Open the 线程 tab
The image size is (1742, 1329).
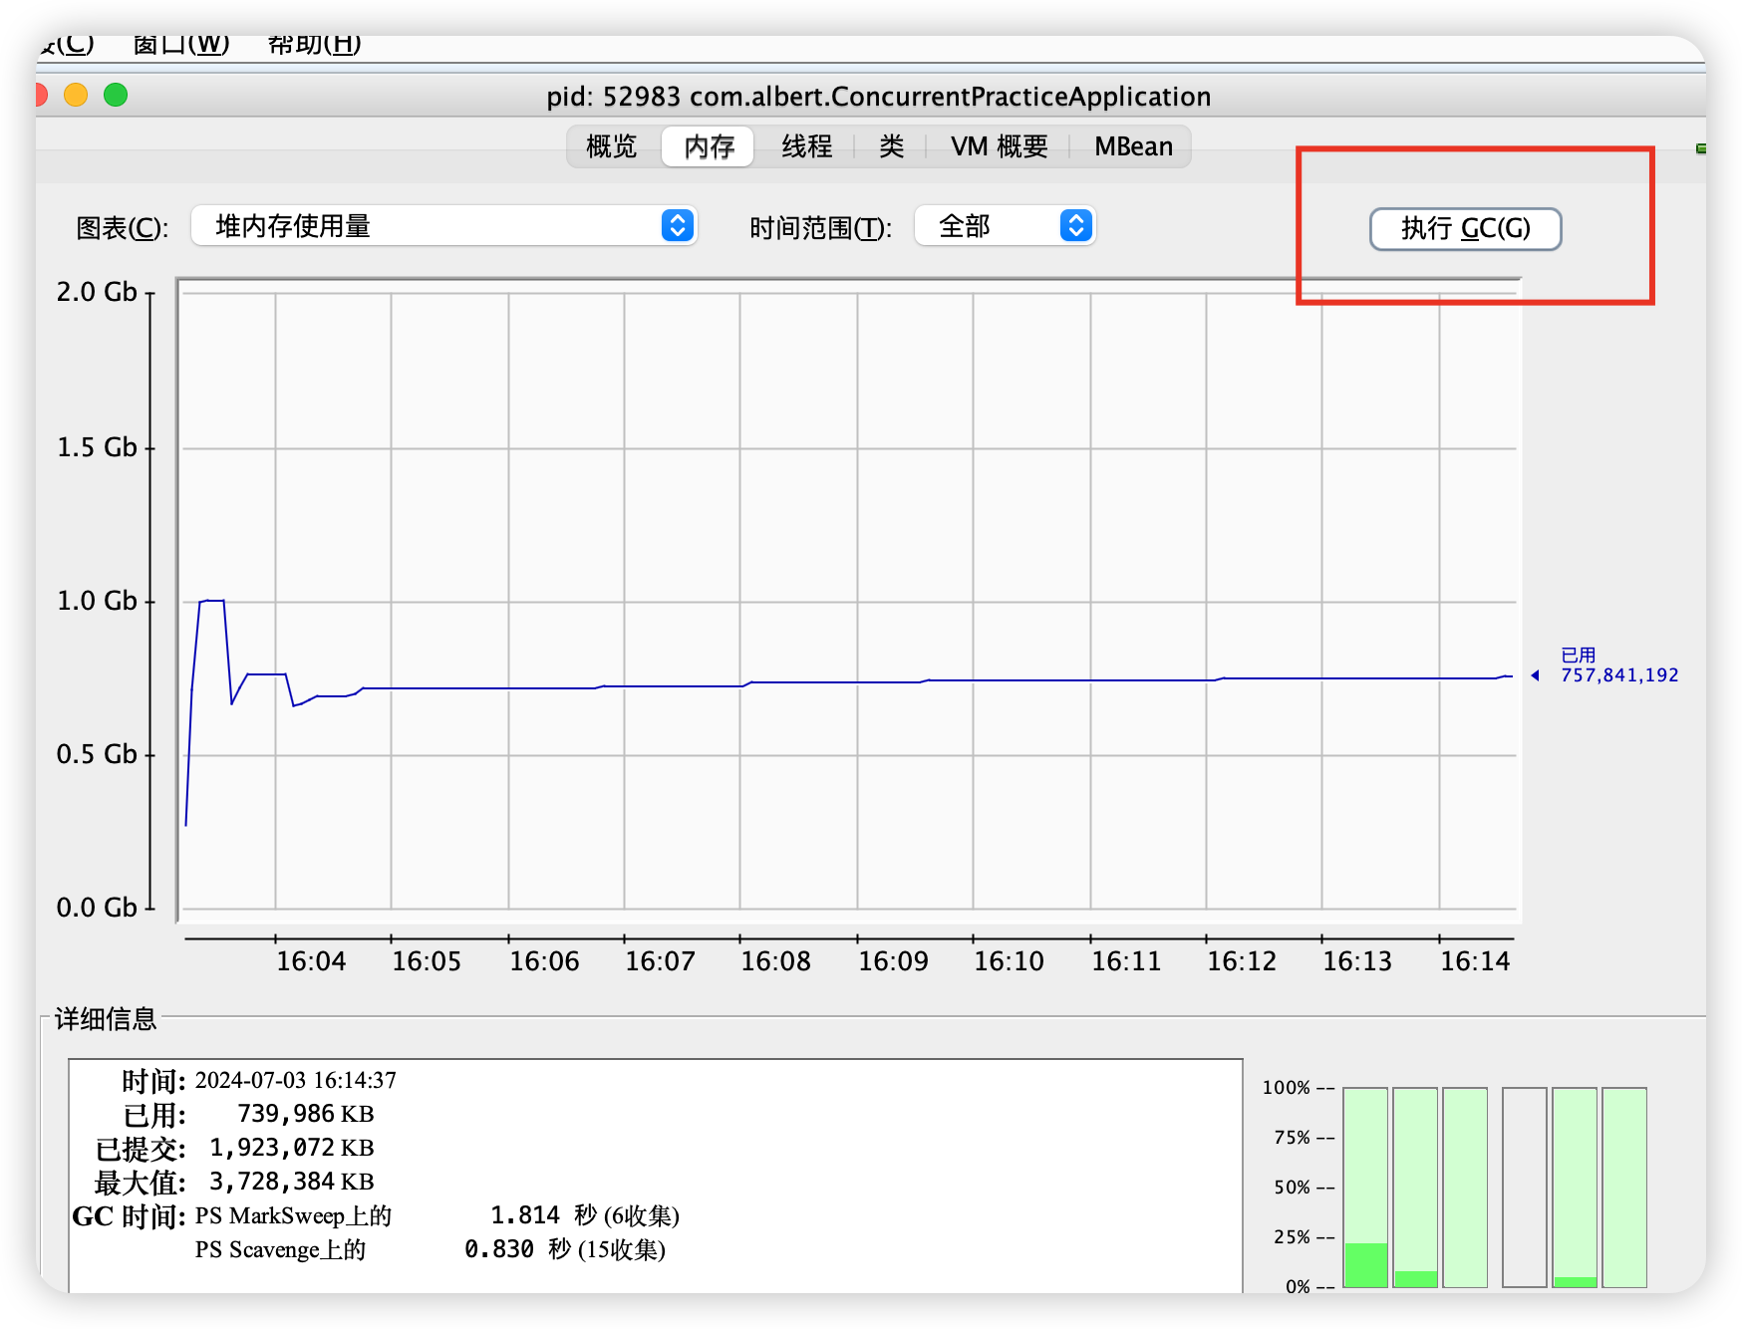coord(806,146)
